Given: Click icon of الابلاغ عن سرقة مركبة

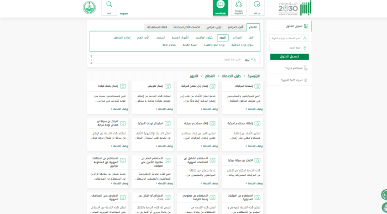Looking at the screenshot, I should point(258,160).
